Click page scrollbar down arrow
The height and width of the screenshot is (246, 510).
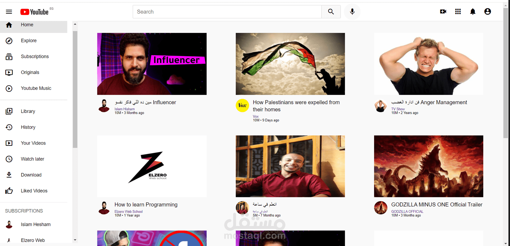tap(506, 244)
